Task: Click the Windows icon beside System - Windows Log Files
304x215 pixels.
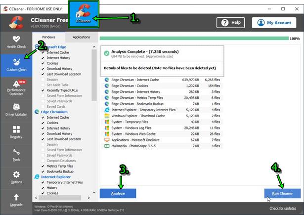Action: 107,128
